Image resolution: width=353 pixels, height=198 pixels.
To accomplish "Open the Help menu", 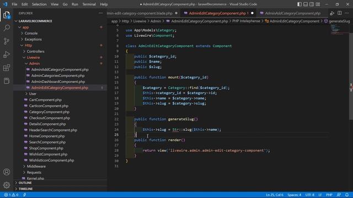I will (x=104, y=4).
